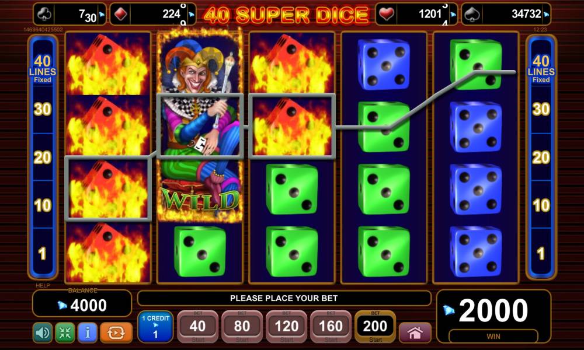The width and height of the screenshot is (584, 350).
Task: Enable autoplay with the orange loop icon
Action: coord(116,332)
